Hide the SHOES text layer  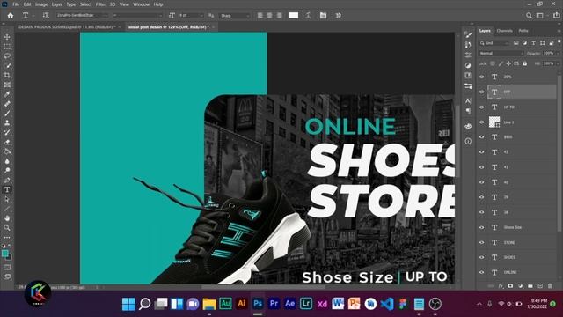482,257
